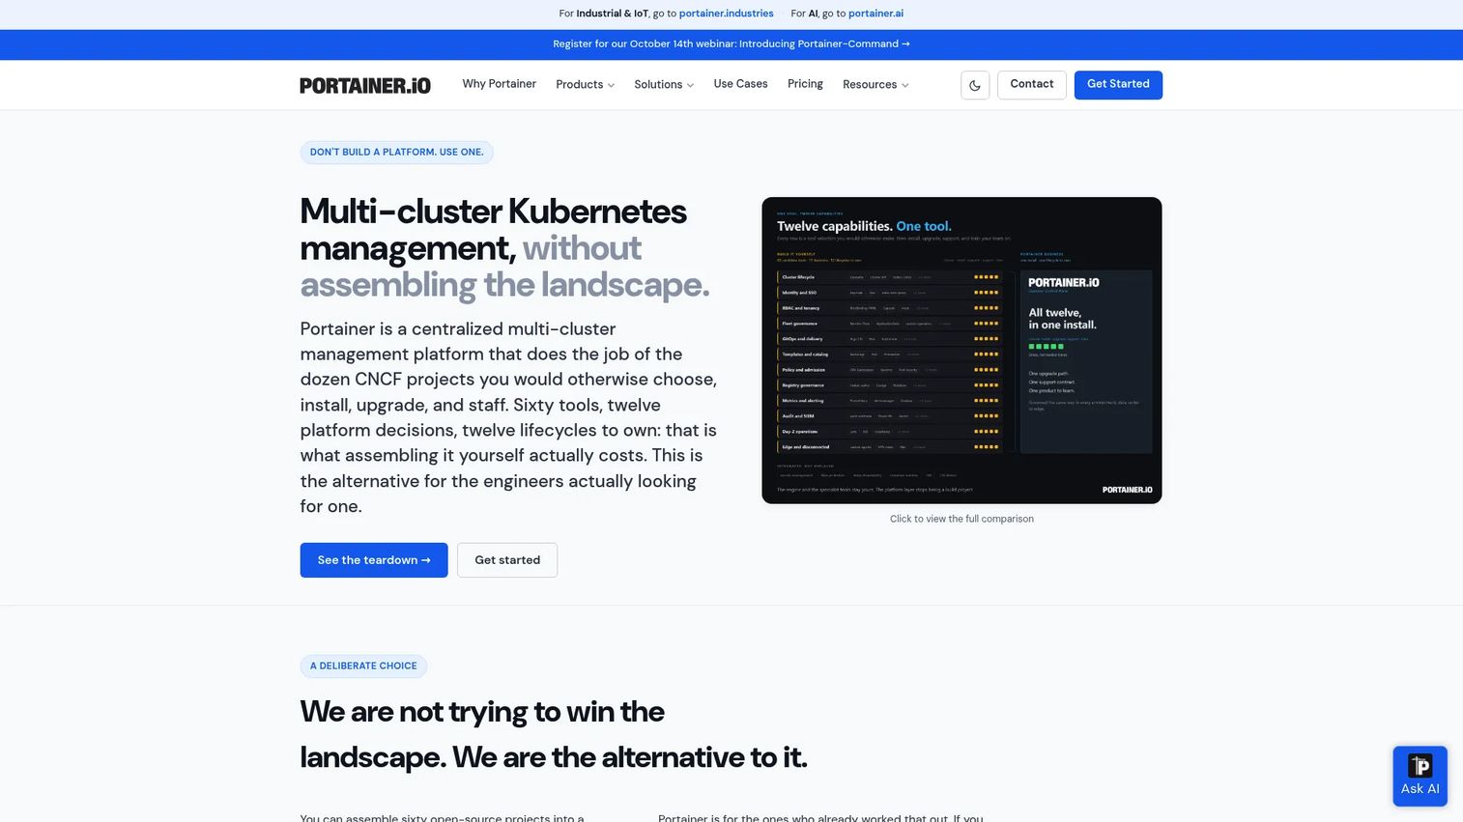
Task: Click the hero Get started button
Action: point(507,560)
